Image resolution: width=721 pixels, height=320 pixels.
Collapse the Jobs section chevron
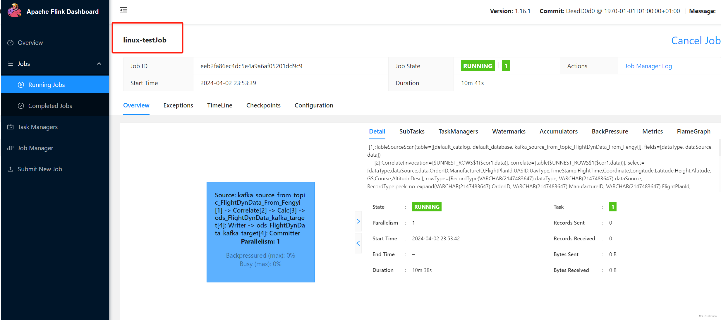pos(99,64)
